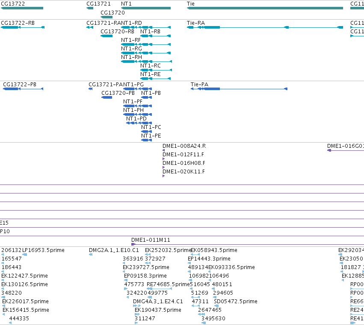Click EST 2647465 label

pos(210,310)
